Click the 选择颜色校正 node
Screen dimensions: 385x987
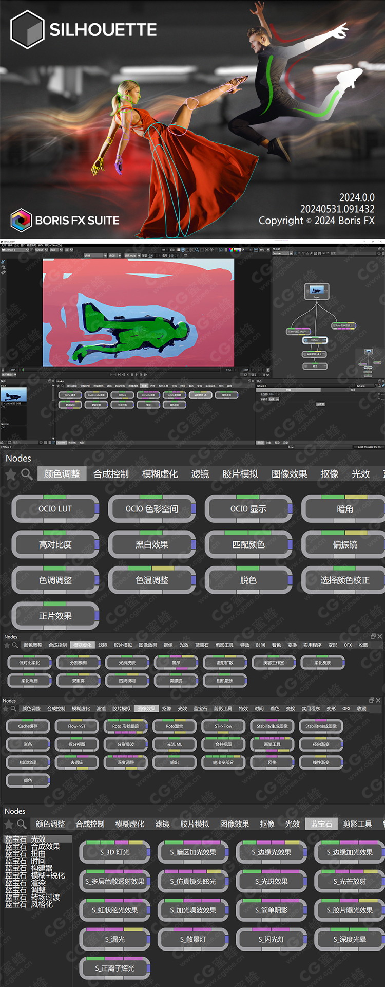coord(343,580)
